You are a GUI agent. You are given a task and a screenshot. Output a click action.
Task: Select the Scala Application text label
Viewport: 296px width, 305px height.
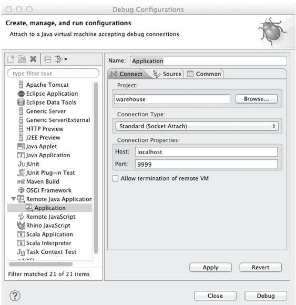[x=49, y=234]
